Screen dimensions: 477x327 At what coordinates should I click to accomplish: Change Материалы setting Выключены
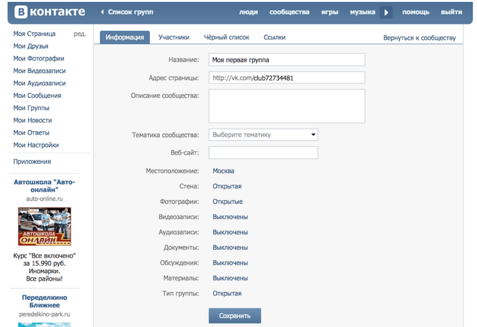pos(230,278)
